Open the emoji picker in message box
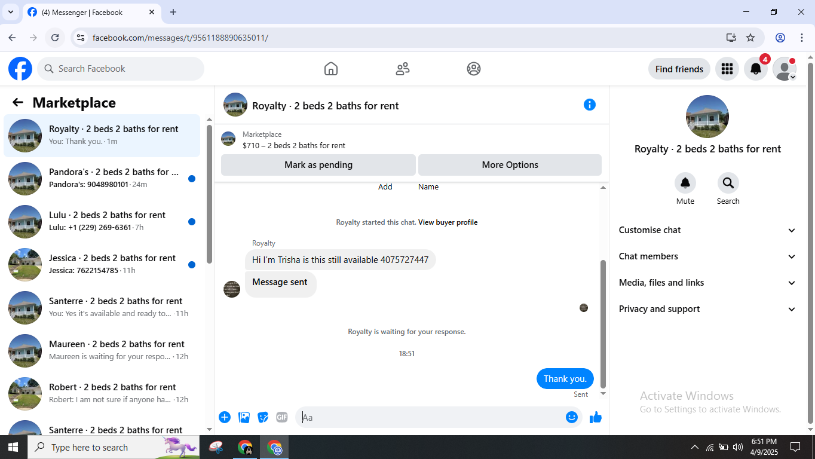Image resolution: width=815 pixels, height=459 pixels. pyautogui.click(x=572, y=417)
